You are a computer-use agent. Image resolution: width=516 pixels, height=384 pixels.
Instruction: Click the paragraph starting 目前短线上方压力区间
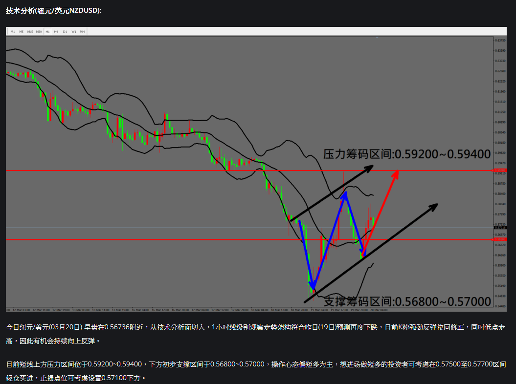click(x=256, y=371)
